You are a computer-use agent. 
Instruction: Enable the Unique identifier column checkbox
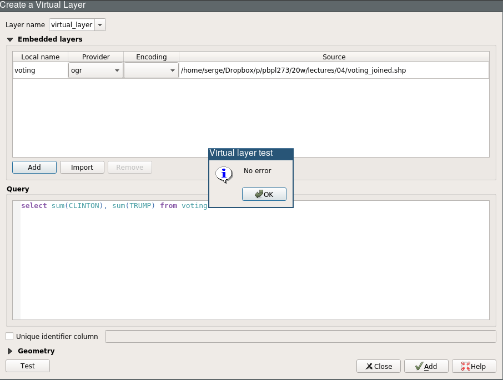[9, 336]
